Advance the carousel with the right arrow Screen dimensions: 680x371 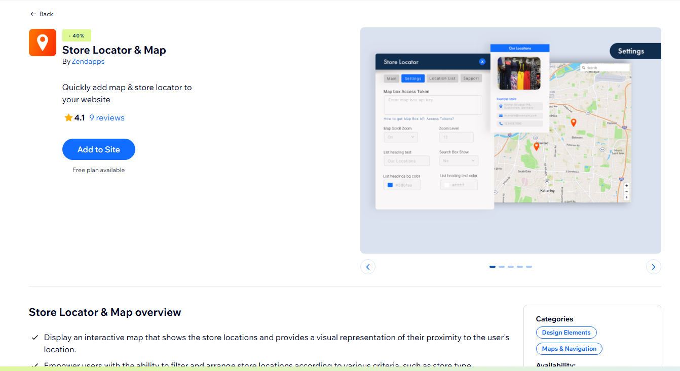654,267
